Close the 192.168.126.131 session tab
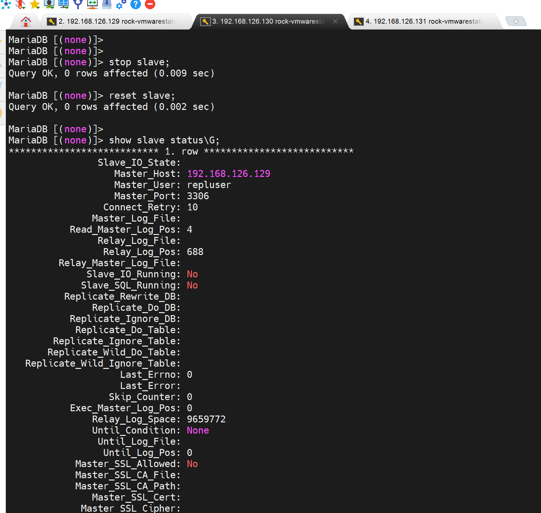This screenshot has height=513, width=541. click(x=489, y=21)
